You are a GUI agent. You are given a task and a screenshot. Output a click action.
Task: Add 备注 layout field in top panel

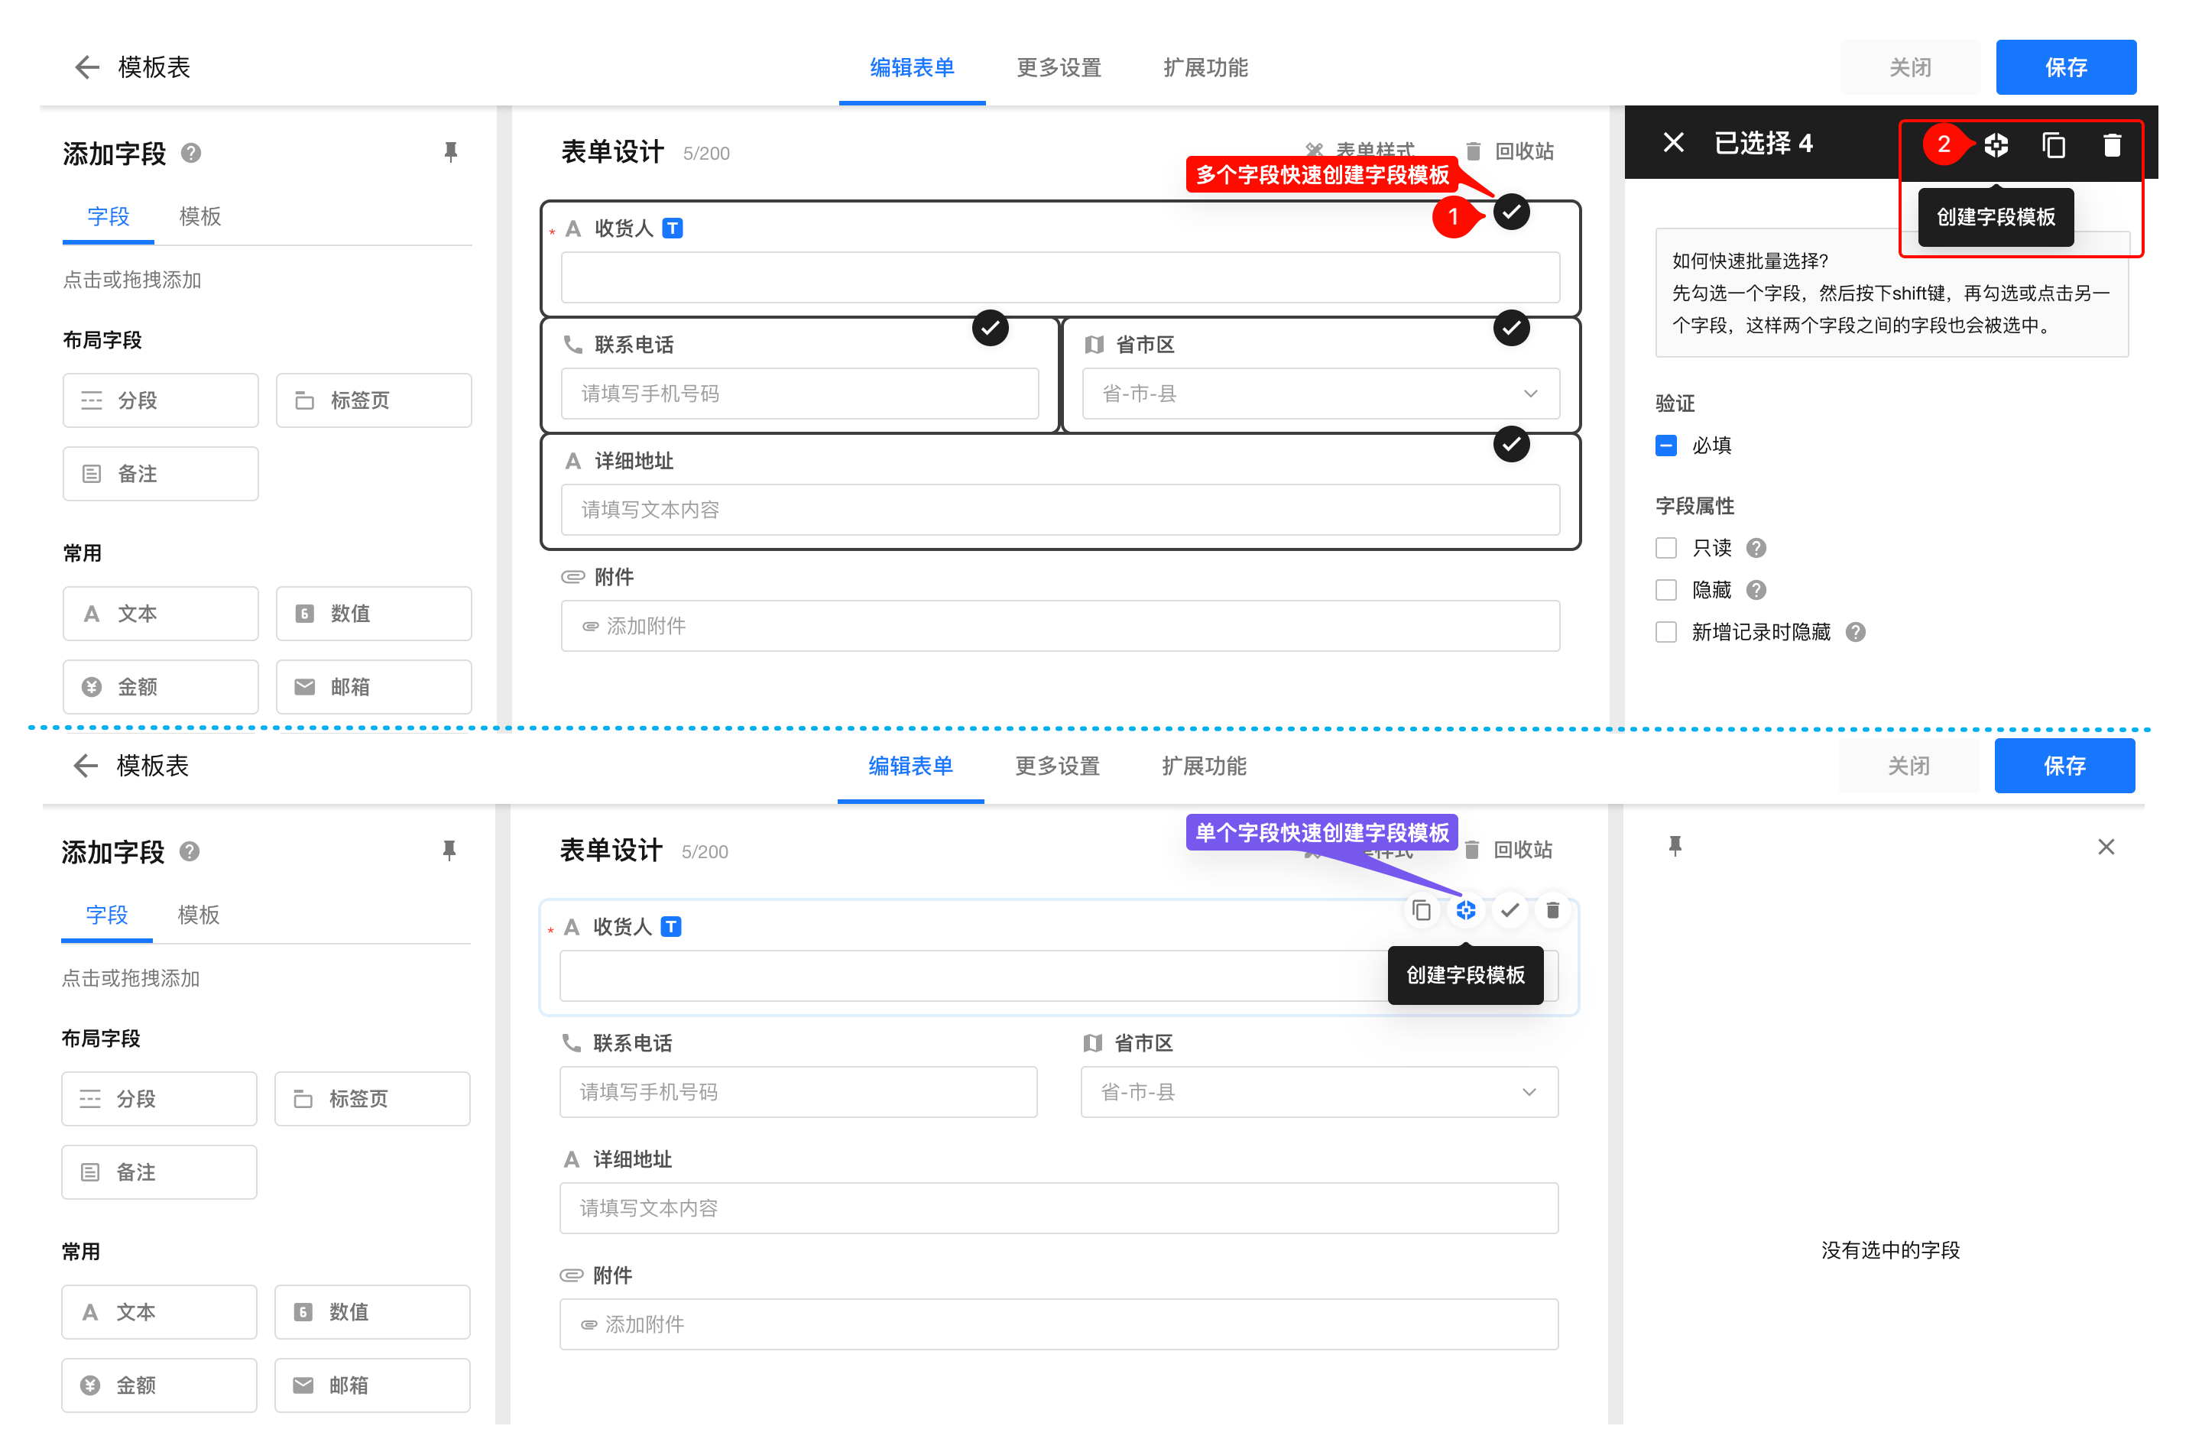[x=161, y=473]
